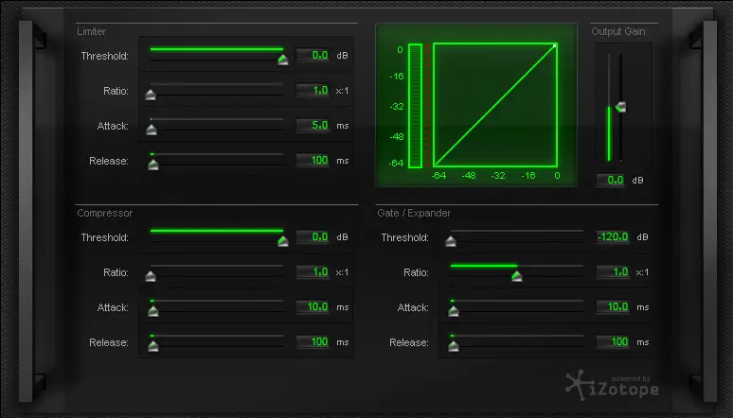Screen dimensions: 733x418
Task: Click the white node at curve top-right
Action: click(x=555, y=45)
